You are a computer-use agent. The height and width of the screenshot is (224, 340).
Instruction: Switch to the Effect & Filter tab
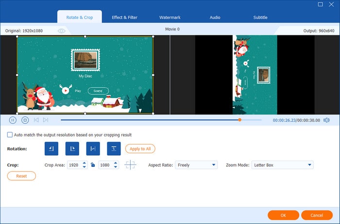[124, 17]
